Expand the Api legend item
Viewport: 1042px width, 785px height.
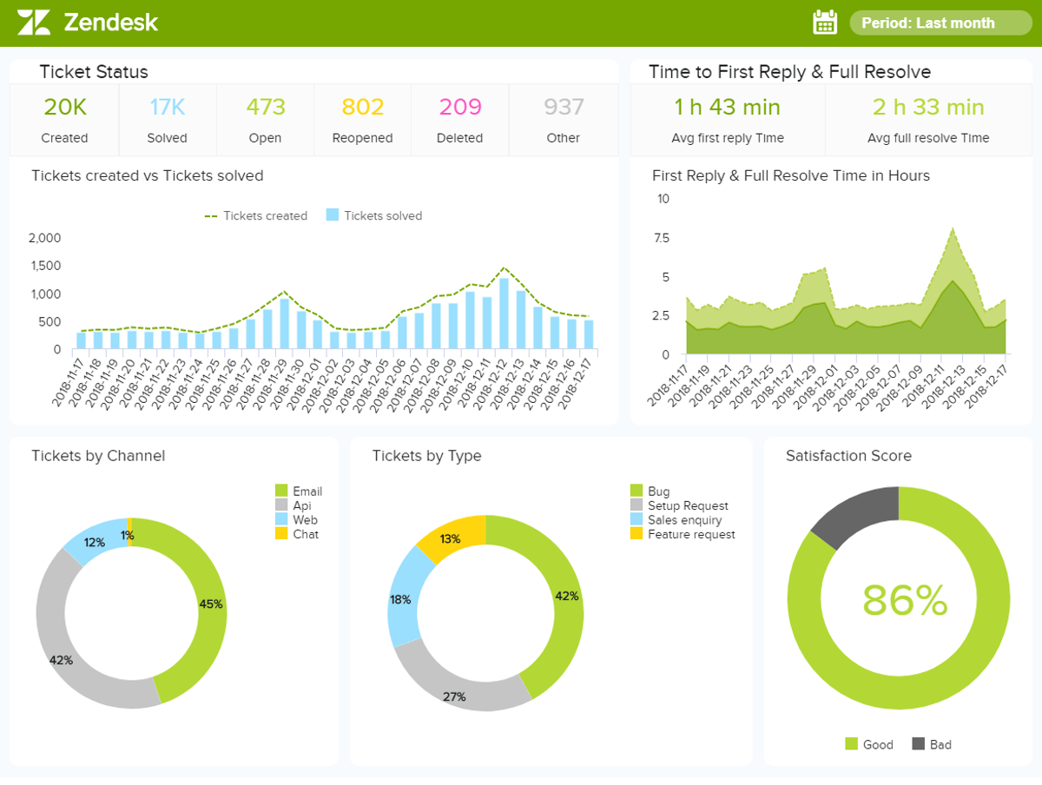(x=295, y=505)
